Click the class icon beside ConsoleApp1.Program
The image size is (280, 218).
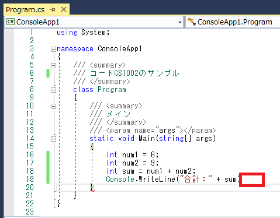pyautogui.click(x=192, y=22)
